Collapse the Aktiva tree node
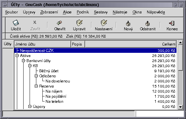The image size is (186, 119). click(x=17, y=55)
